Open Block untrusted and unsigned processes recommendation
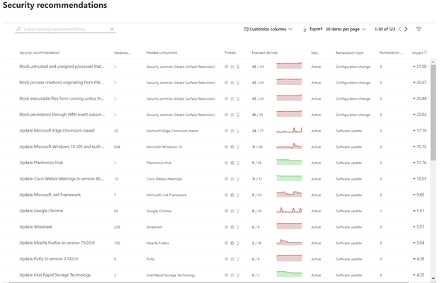Screen dimensions: 442x283 coord(62,67)
